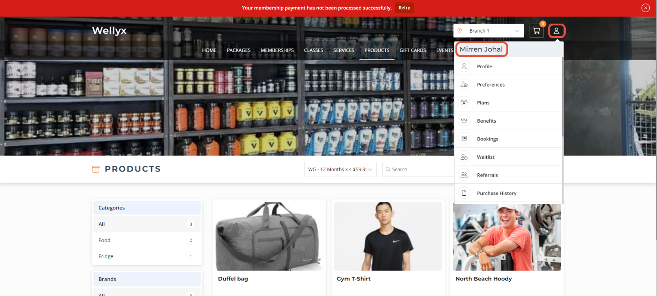Click the Food category count badge
This screenshot has height=296, width=657.
point(191,240)
